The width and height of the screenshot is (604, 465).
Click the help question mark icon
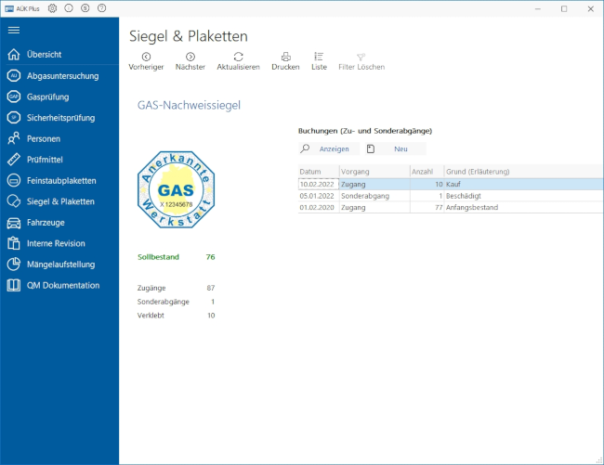tap(101, 7)
